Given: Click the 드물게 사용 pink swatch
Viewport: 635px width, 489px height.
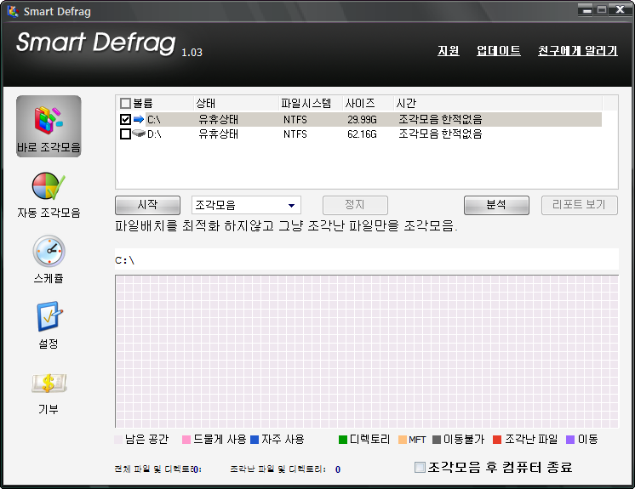Looking at the screenshot, I should tap(186, 440).
